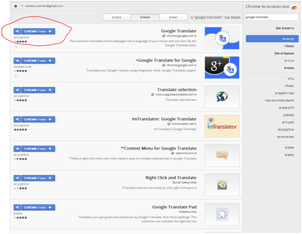Open the Trending blue sidebar link
This screenshot has width=302, height=234.
point(289,61)
